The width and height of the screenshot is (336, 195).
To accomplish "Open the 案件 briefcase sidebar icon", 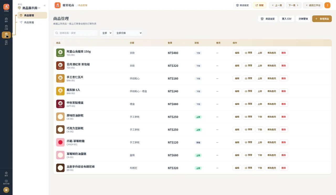I will coord(6,20).
